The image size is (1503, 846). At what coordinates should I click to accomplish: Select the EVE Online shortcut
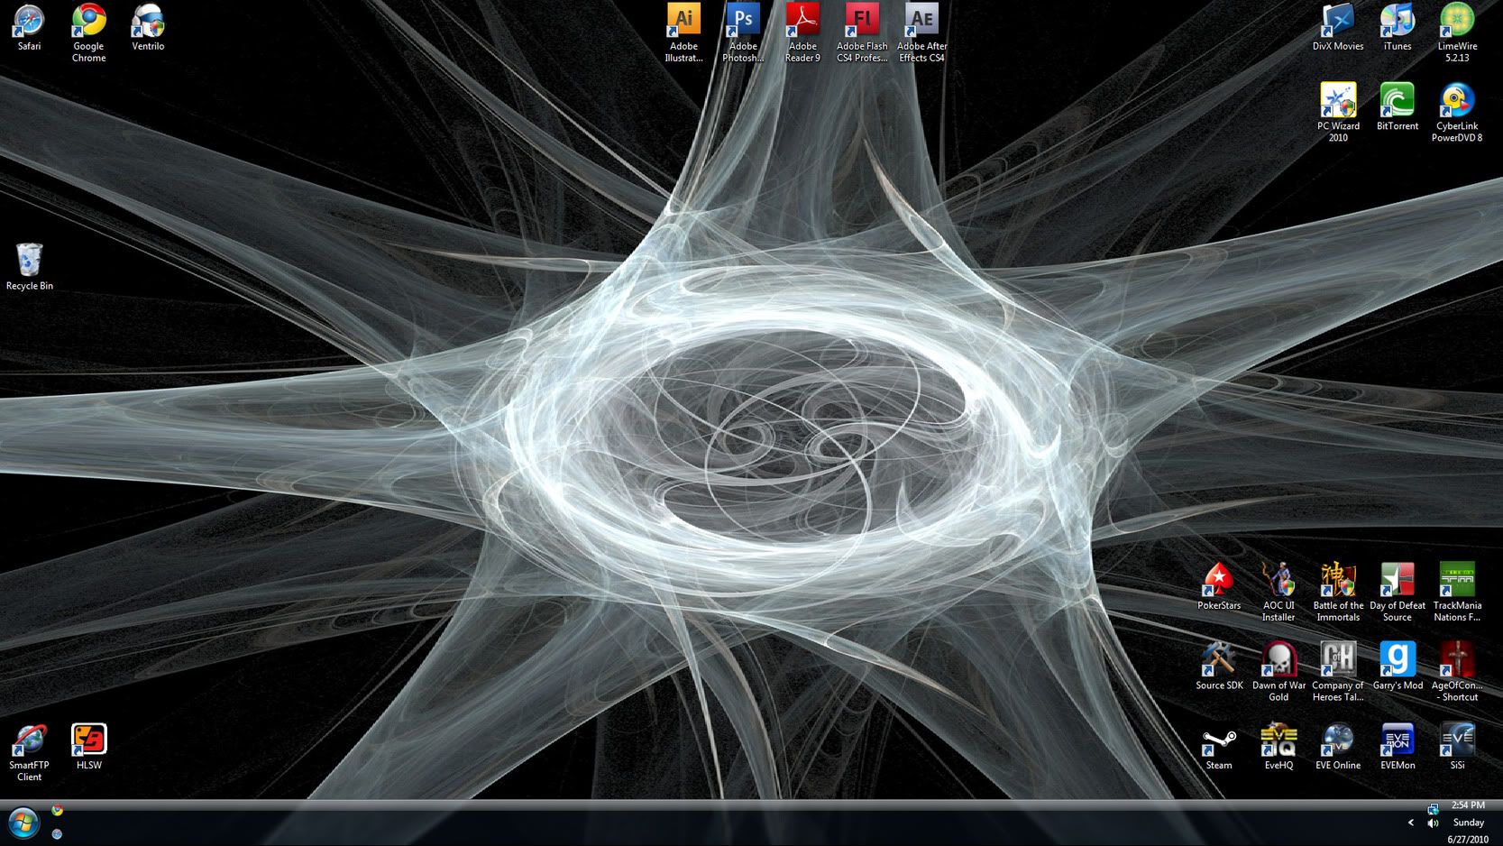pyautogui.click(x=1338, y=746)
